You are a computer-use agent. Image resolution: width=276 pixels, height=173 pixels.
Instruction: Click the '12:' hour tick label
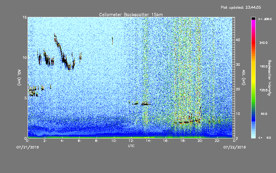[131, 141]
